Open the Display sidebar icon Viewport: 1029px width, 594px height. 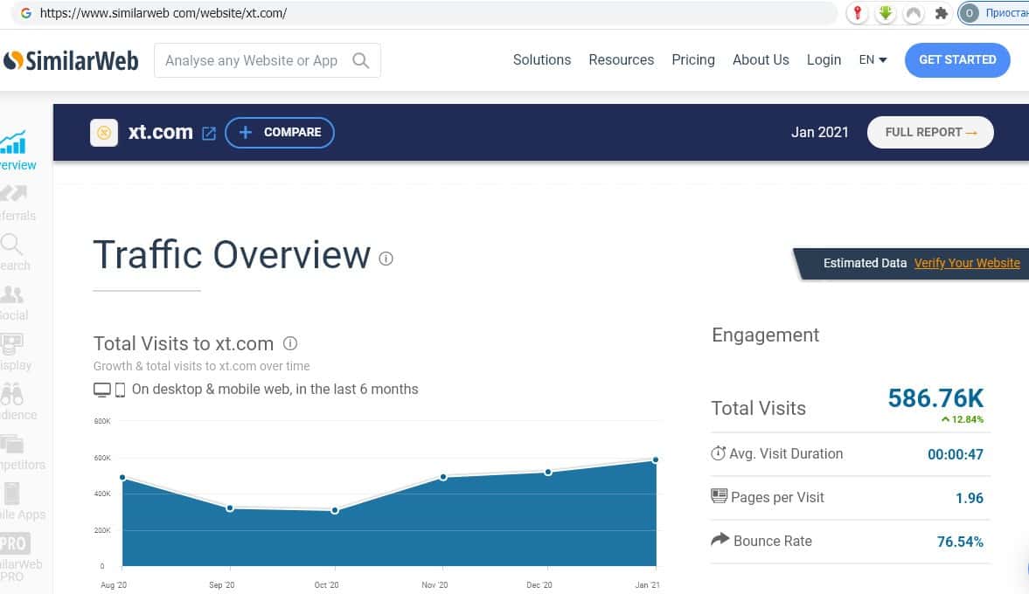12,343
